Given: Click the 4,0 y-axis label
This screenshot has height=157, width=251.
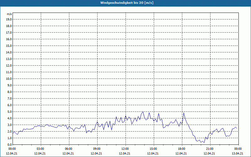Looking at the screenshot, I should (10, 118).
